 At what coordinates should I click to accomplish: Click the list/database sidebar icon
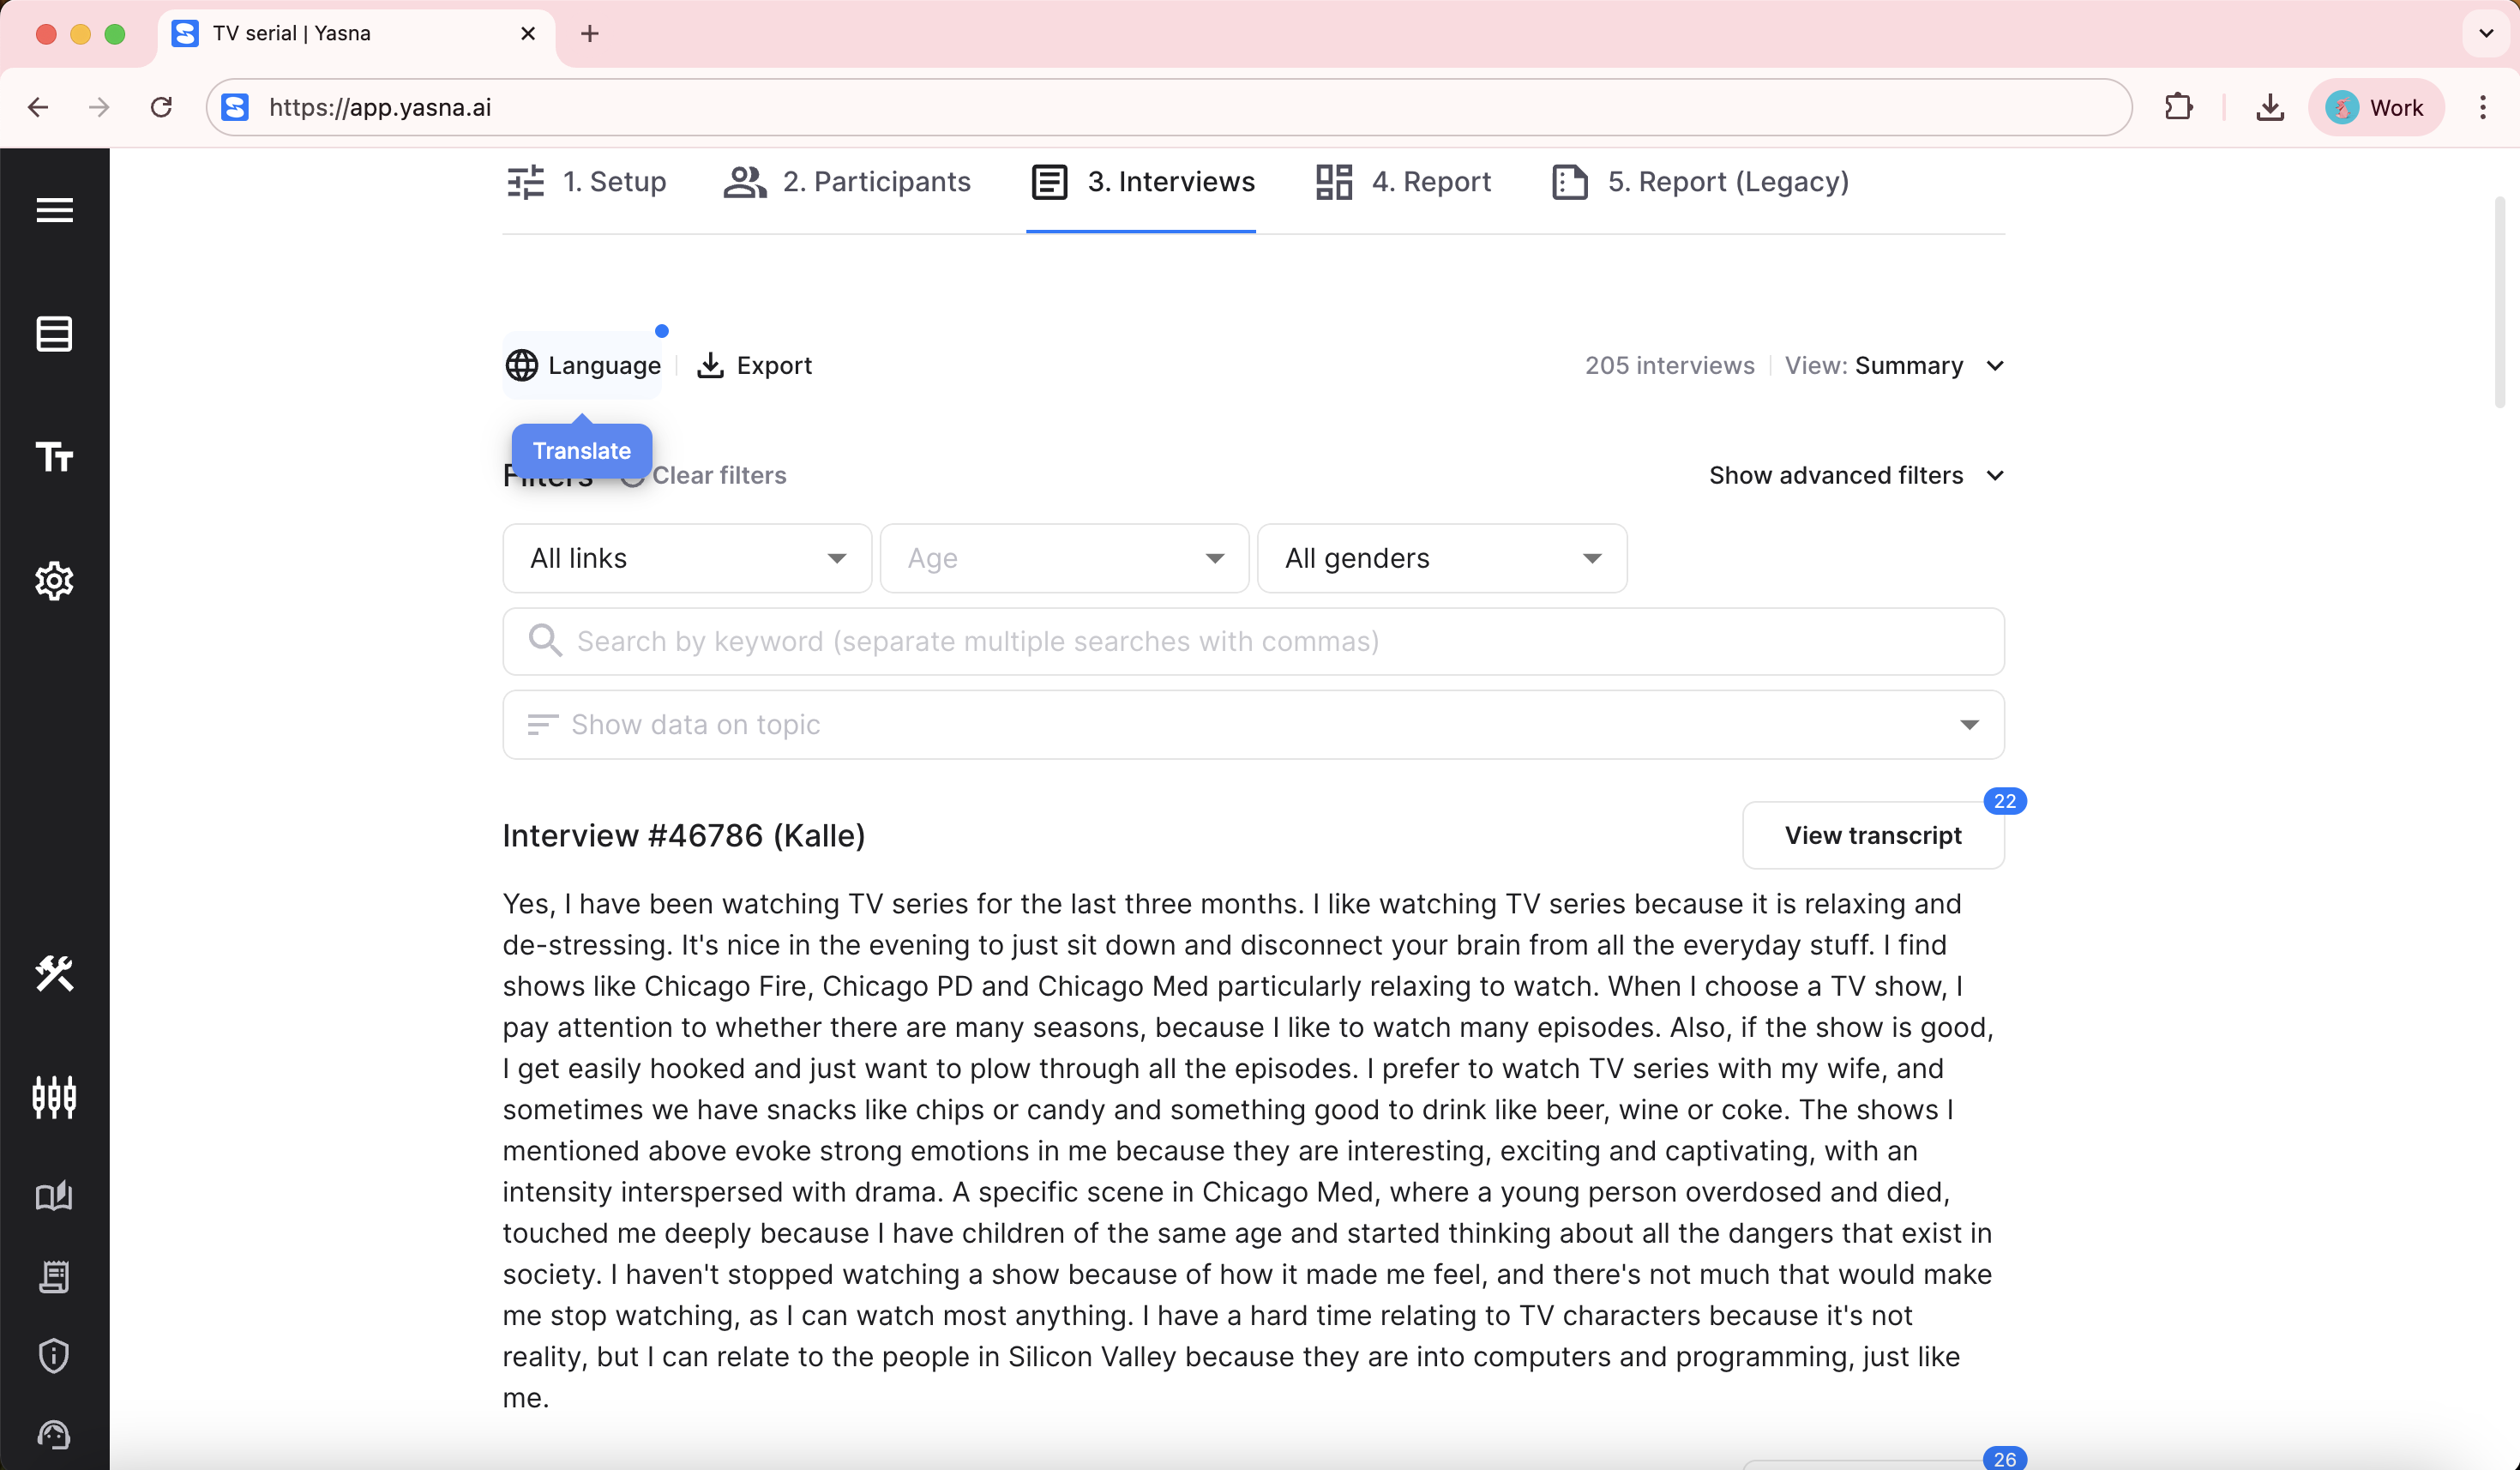54,334
